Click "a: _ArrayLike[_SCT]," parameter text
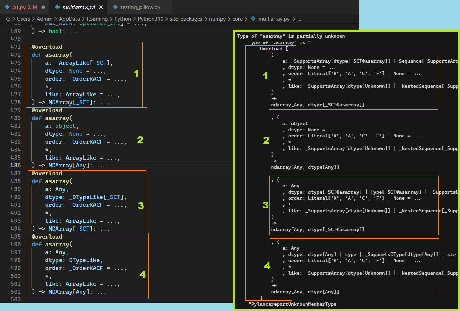 (79, 63)
